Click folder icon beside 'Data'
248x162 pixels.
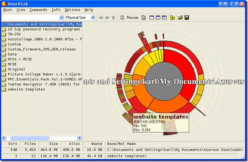[4, 54]
